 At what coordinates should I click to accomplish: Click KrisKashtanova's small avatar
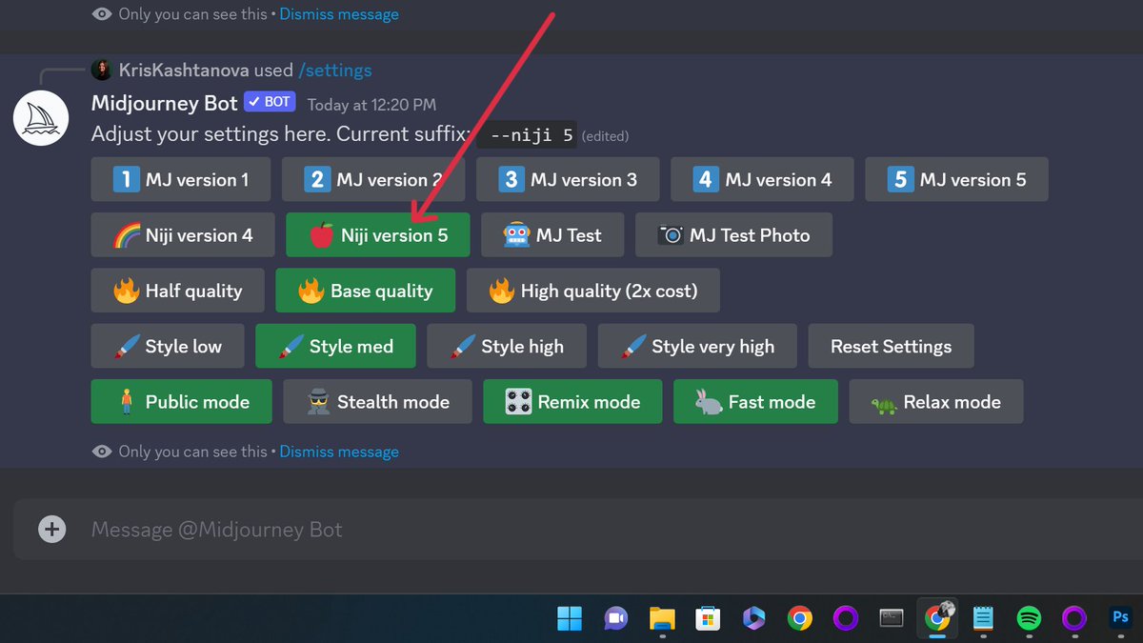[x=102, y=70]
